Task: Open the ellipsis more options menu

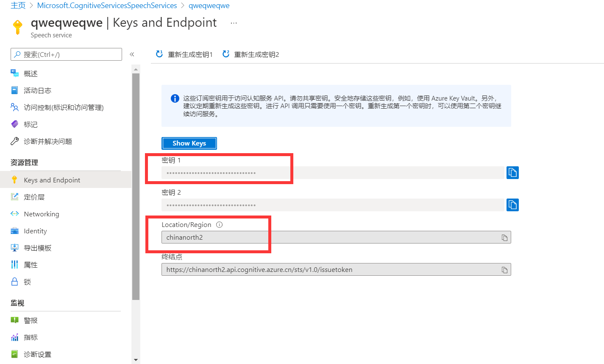Action: tap(234, 23)
